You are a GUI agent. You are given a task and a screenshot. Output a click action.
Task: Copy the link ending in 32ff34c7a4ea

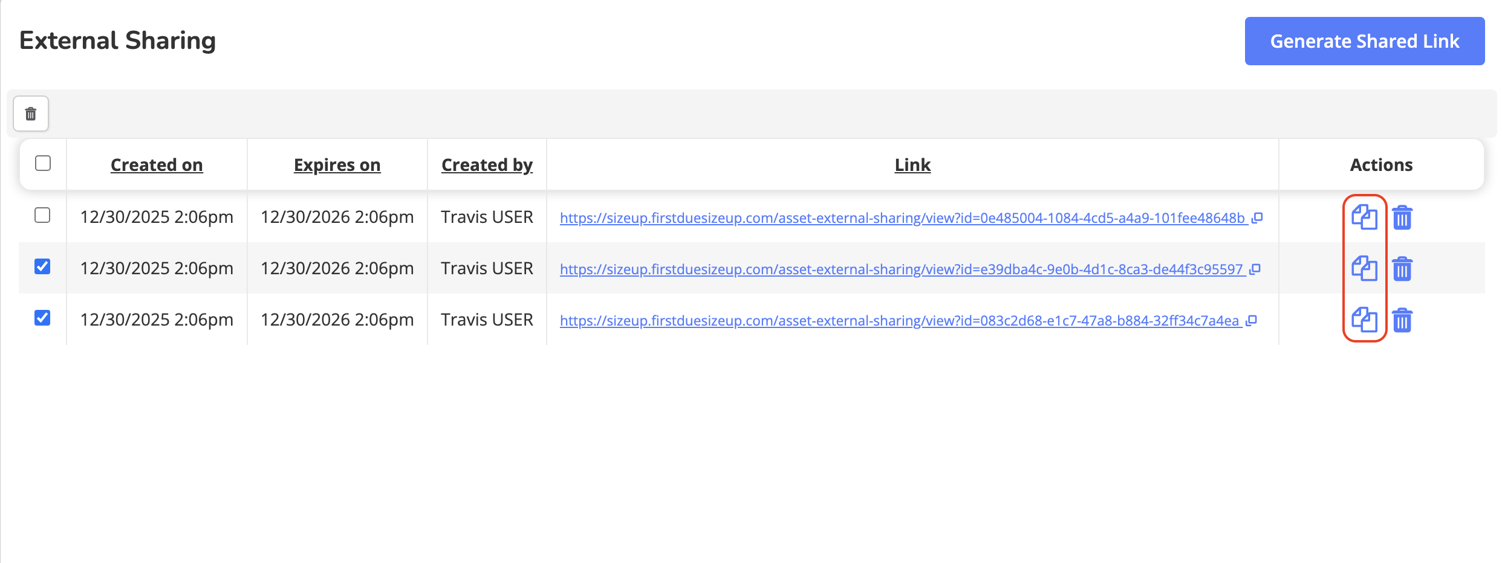pos(1364,320)
